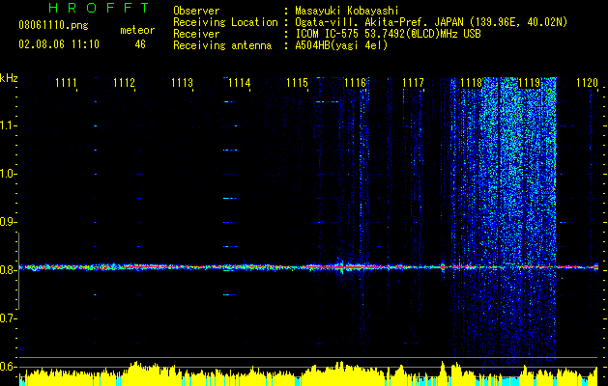Click the 1119 time marker
This screenshot has width=608, height=386.
coord(530,82)
